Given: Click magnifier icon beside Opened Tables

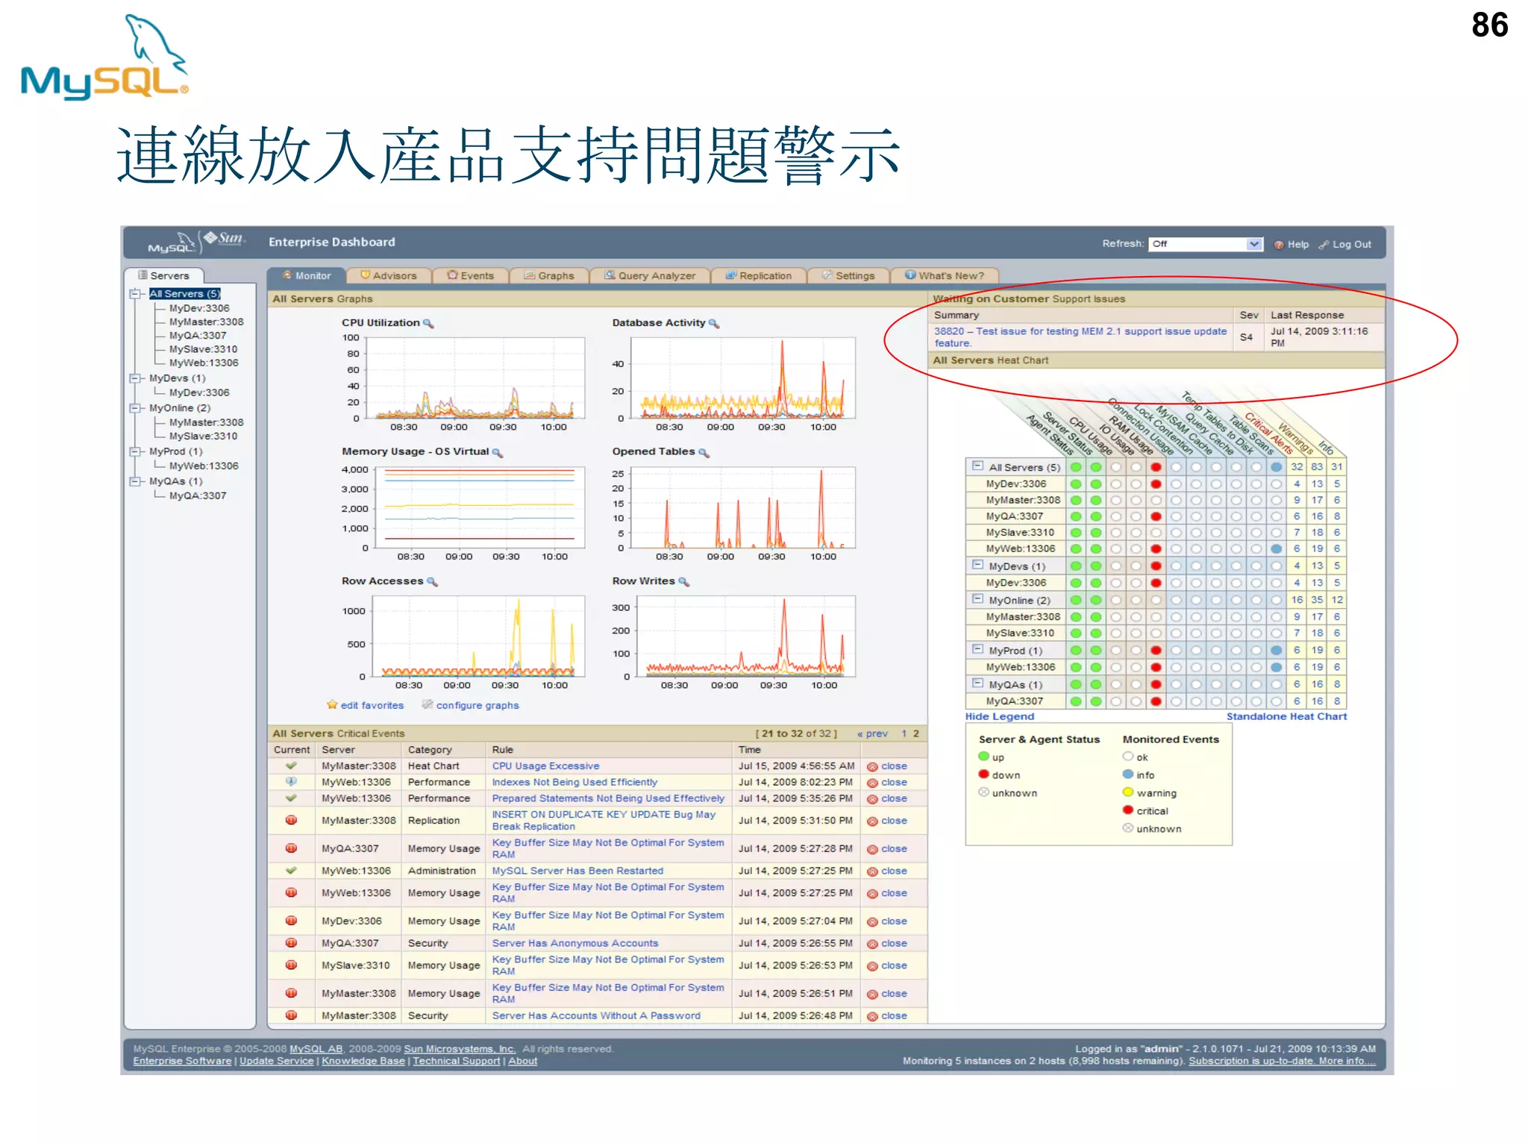Looking at the screenshot, I should click(704, 452).
